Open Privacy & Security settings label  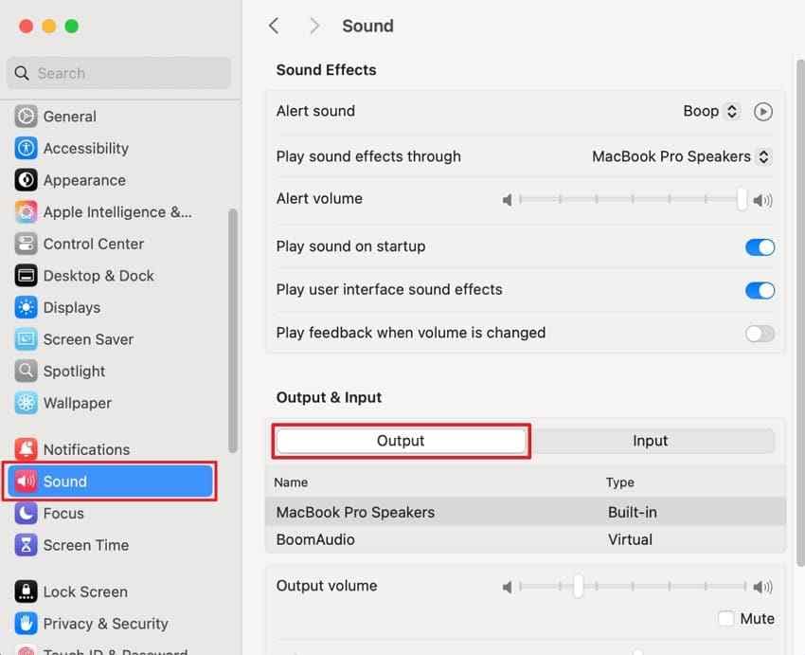click(x=106, y=624)
